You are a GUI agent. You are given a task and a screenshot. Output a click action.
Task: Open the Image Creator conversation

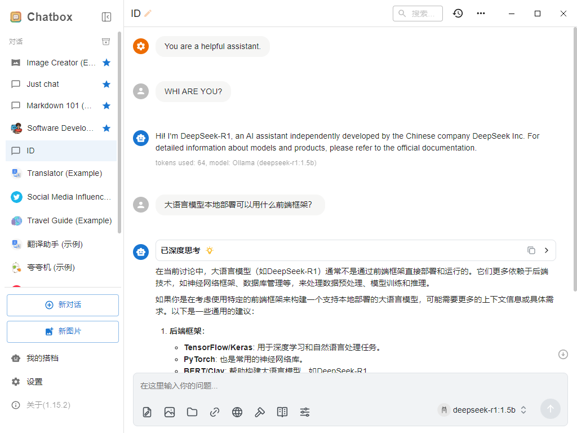click(x=61, y=63)
